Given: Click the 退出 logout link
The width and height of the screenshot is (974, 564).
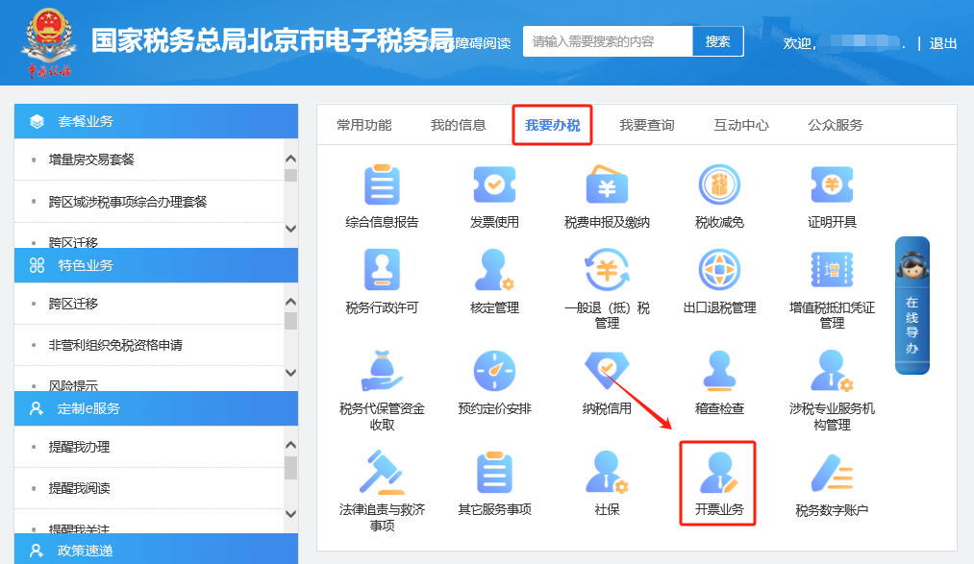Looking at the screenshot, I should [943, 43].
